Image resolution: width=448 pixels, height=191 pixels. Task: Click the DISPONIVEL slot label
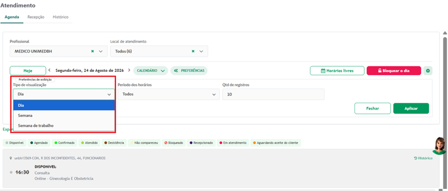click(45, 167)
